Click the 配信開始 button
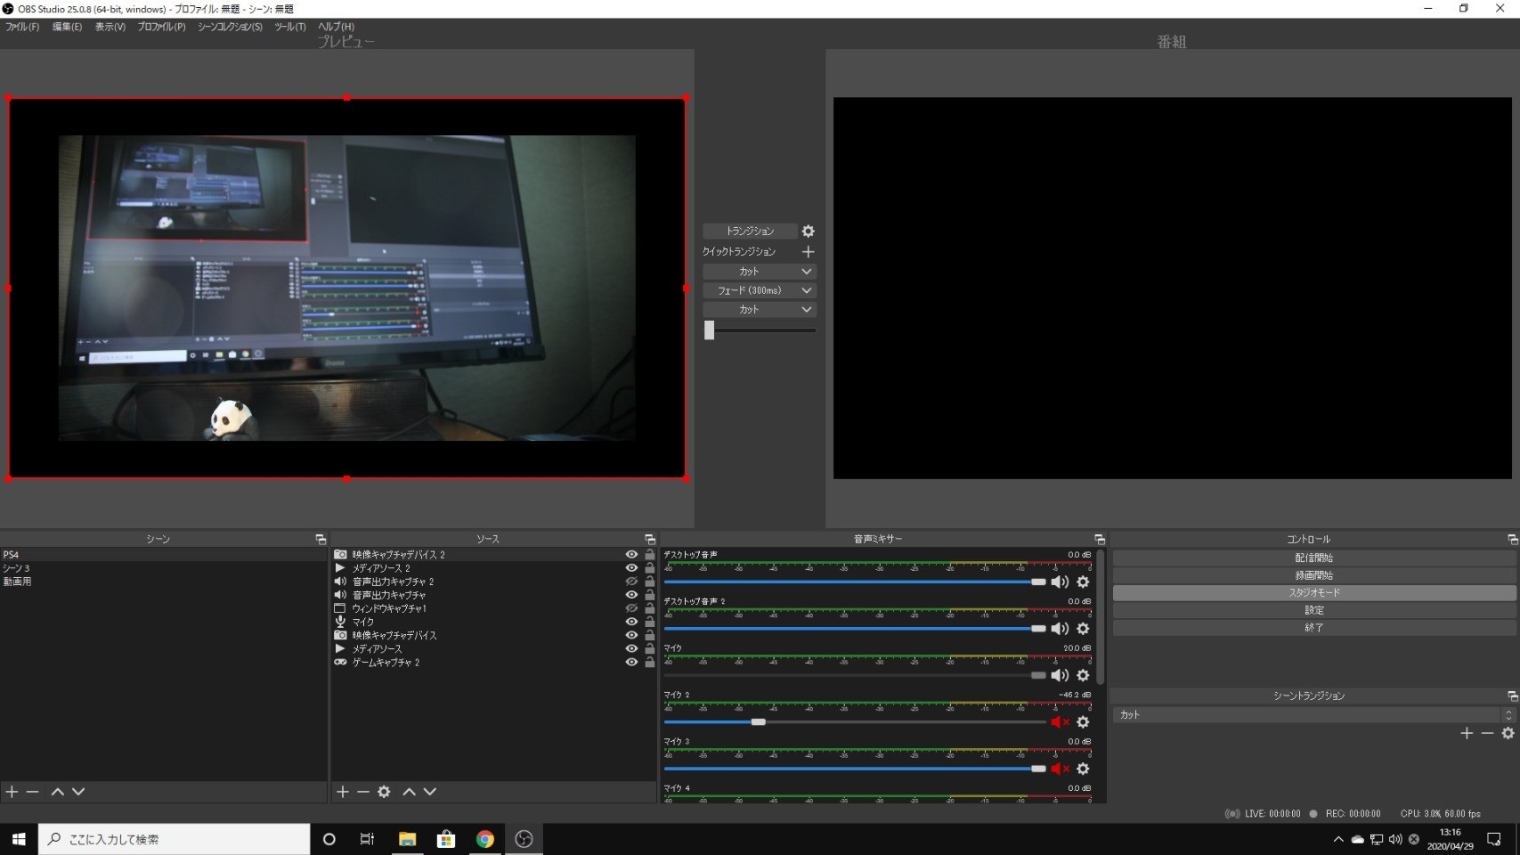The image size is (1520, 855). click(x=1313, y=558)
